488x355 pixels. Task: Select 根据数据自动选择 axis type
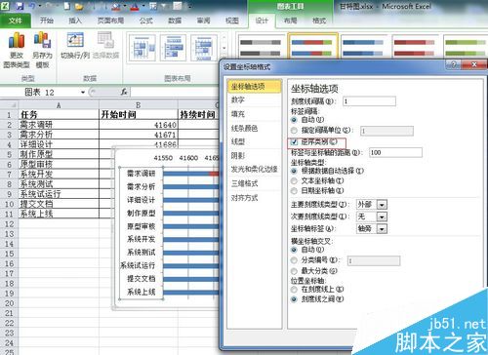pos(294,171)
